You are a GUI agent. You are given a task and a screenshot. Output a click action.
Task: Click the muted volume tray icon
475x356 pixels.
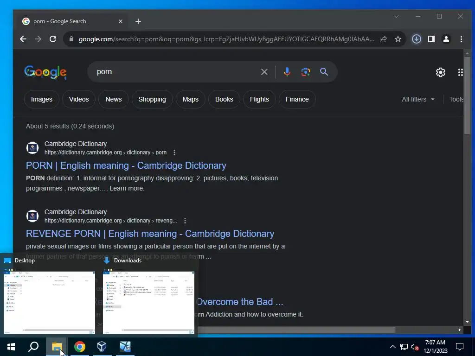(415, 347)
